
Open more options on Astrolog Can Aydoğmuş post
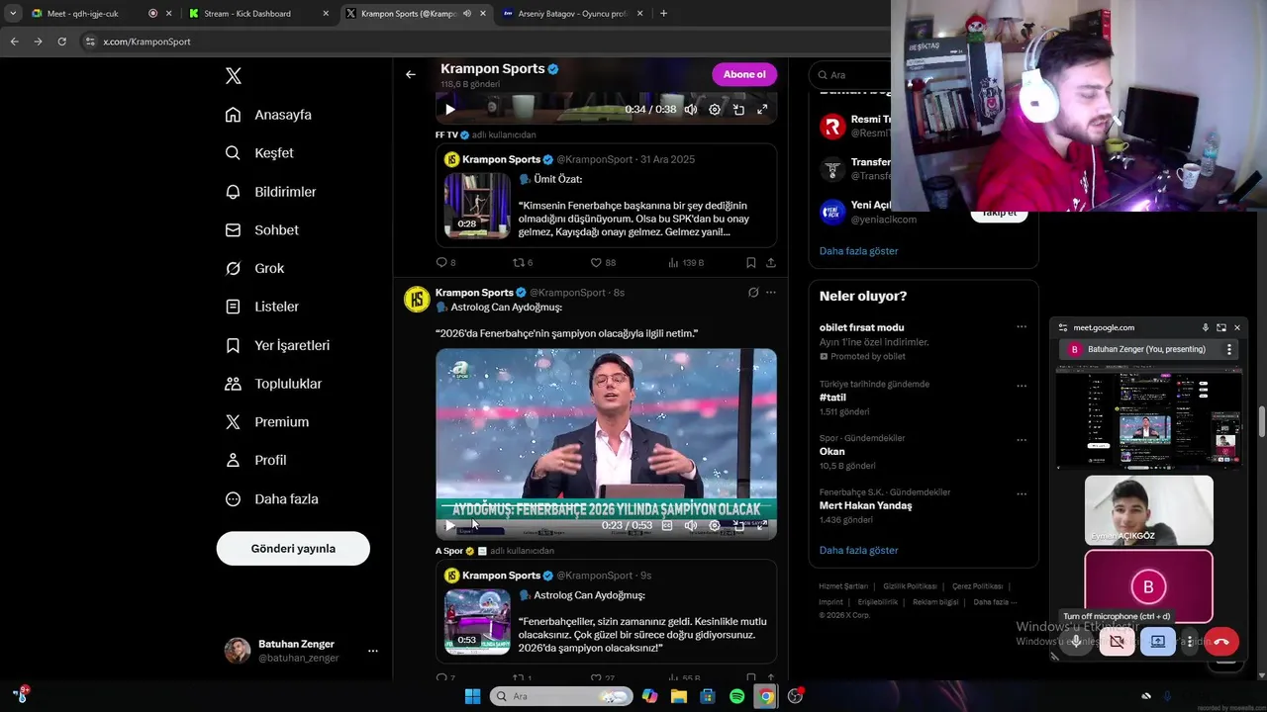tap(771, 293)
